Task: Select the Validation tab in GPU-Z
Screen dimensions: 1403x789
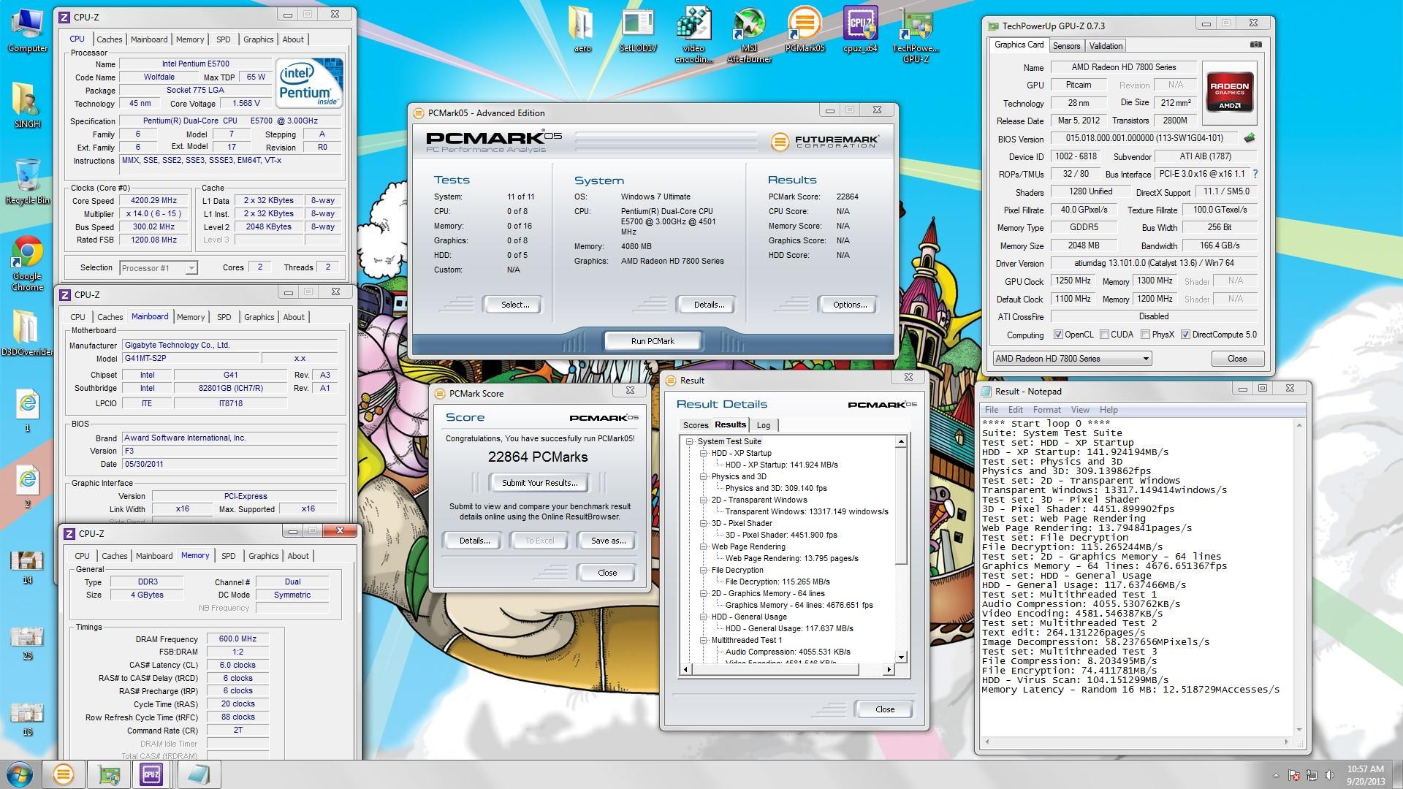Action: (x=1106, y=45)
